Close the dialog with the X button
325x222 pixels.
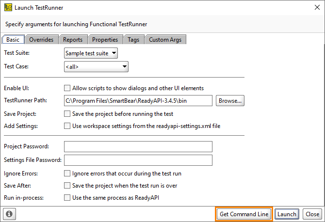[x=317, y=7]
